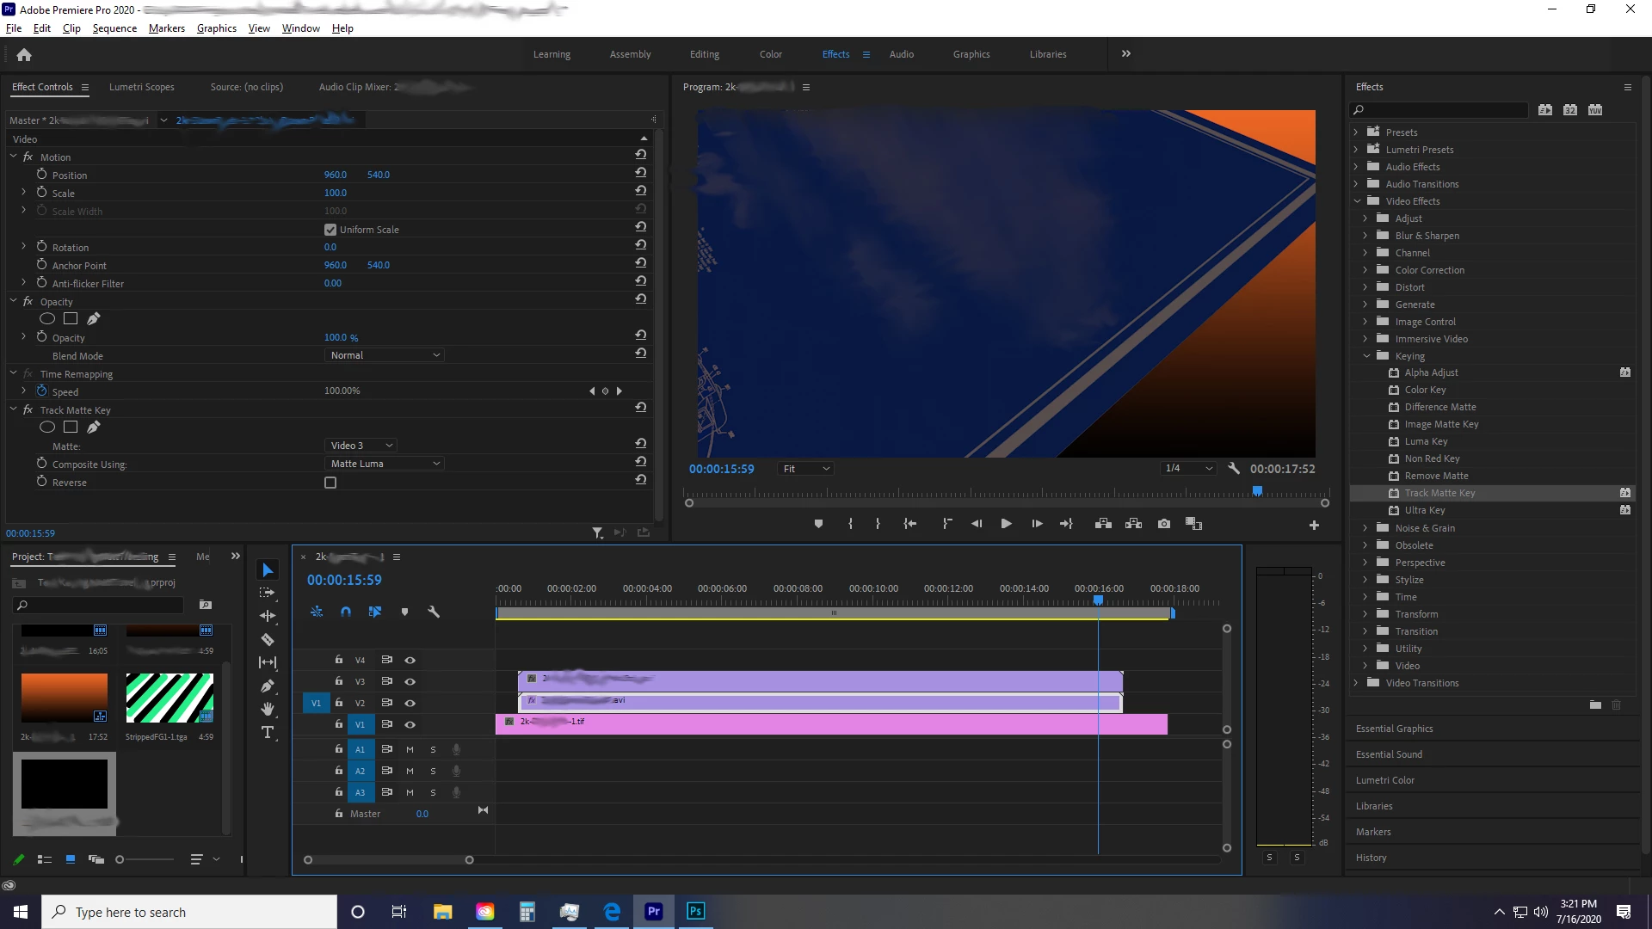
Task: Hide track V3 output with eye
Action: click(410, 681)
